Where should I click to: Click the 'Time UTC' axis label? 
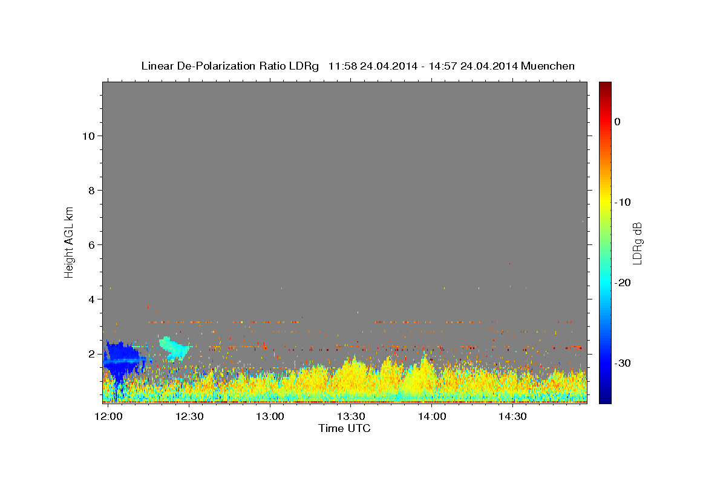pyautogui.click(x=344, y=428)
